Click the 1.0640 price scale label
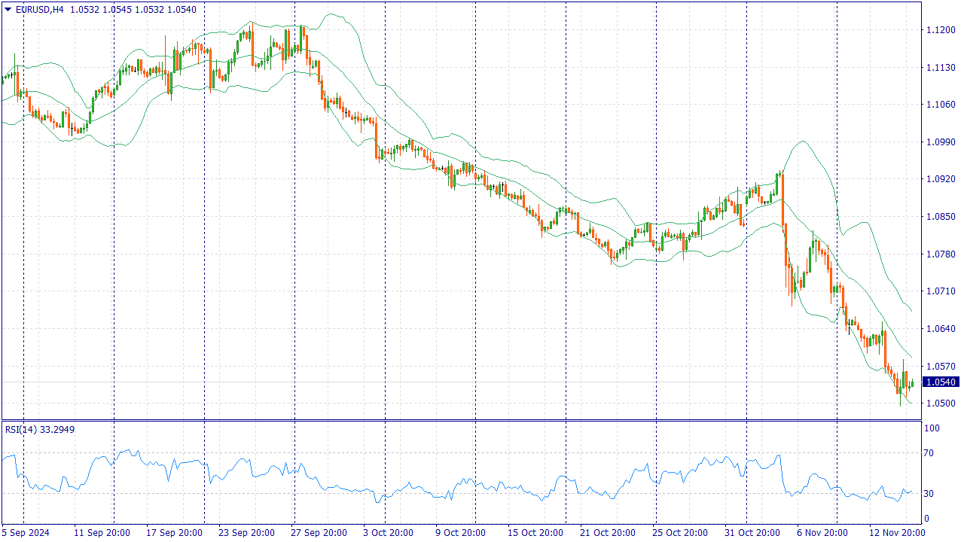 940,329
